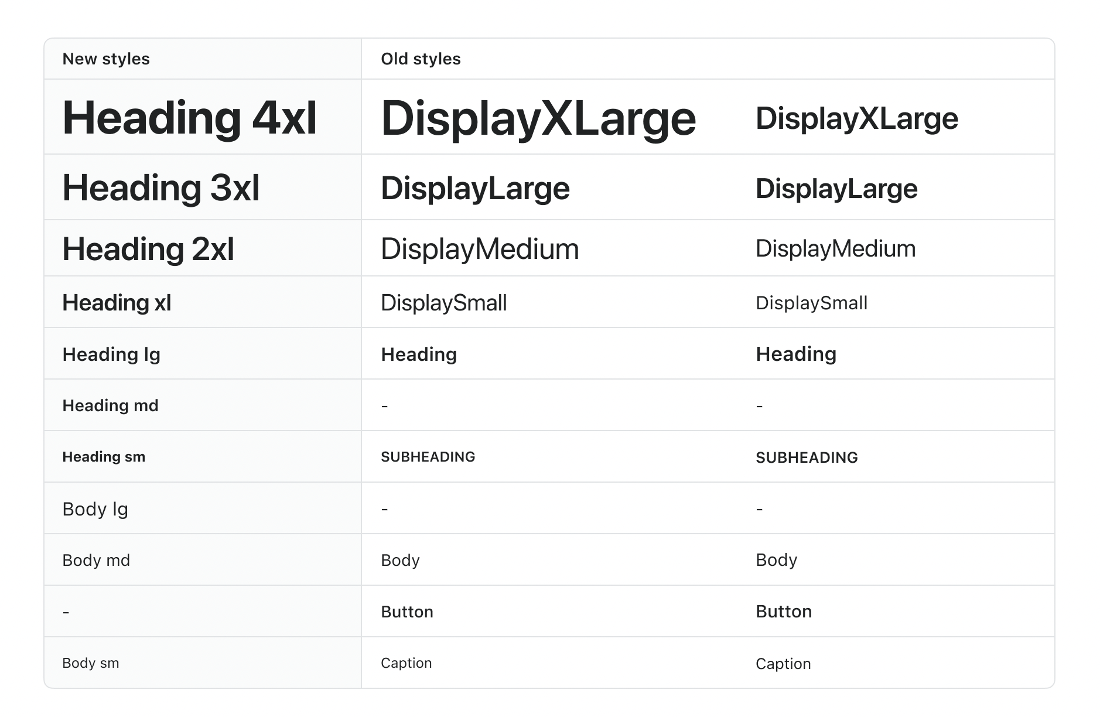
Task: Click the DisplayMedium old style entry
Action: (x=479, y=248)
